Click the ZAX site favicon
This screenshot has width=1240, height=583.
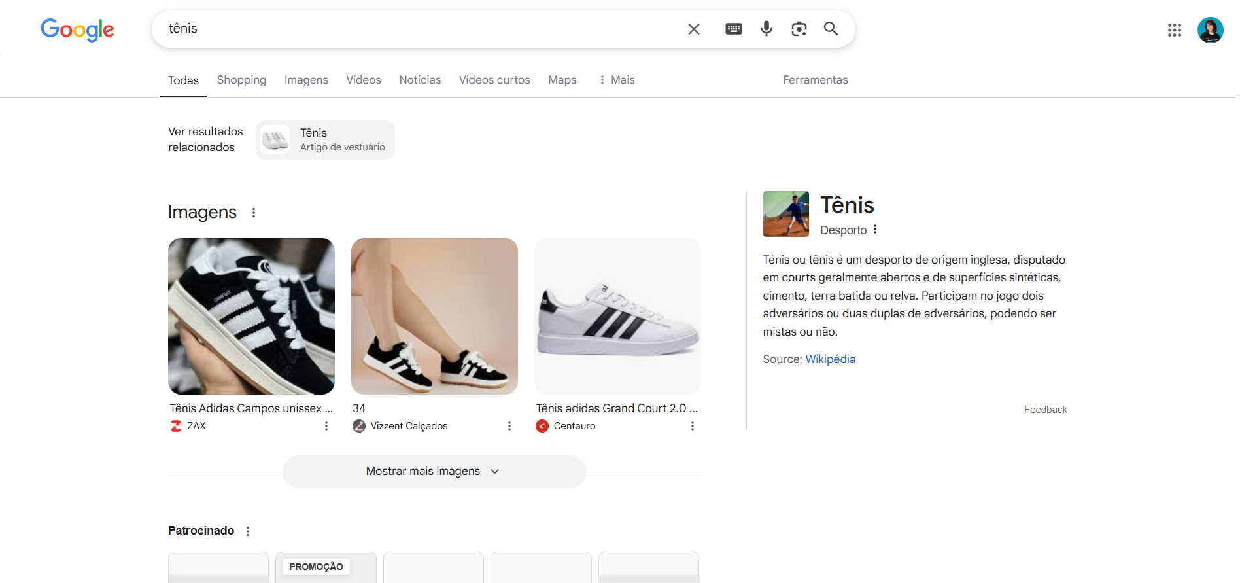pyautogui.click(x=176, y=426)
